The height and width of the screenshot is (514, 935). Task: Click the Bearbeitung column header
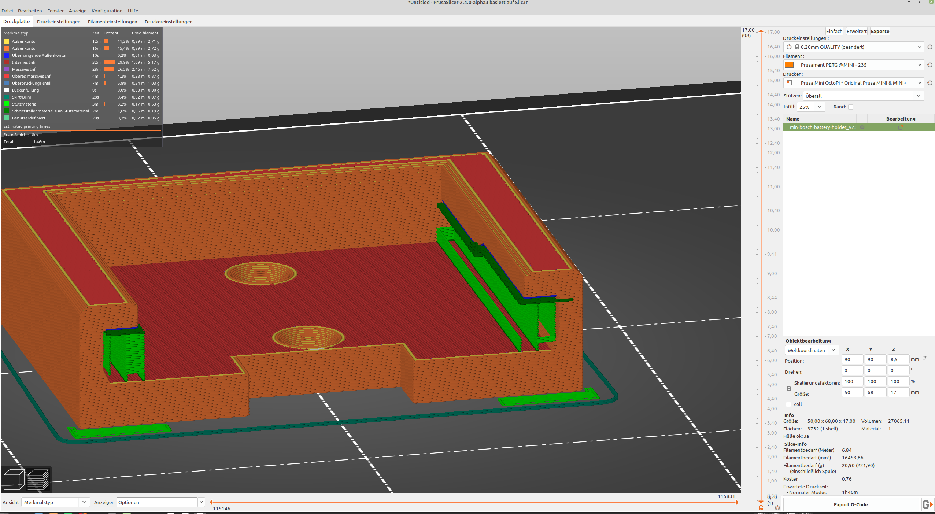coord(901,119)
